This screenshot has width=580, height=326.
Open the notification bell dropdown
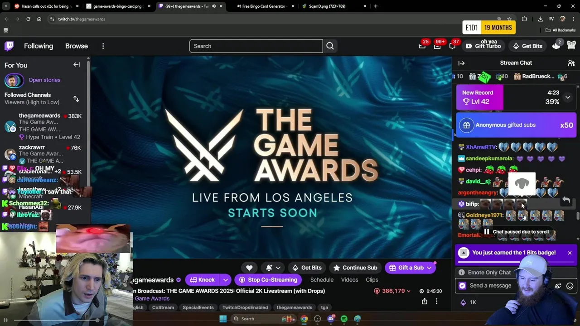click(273, 268)
